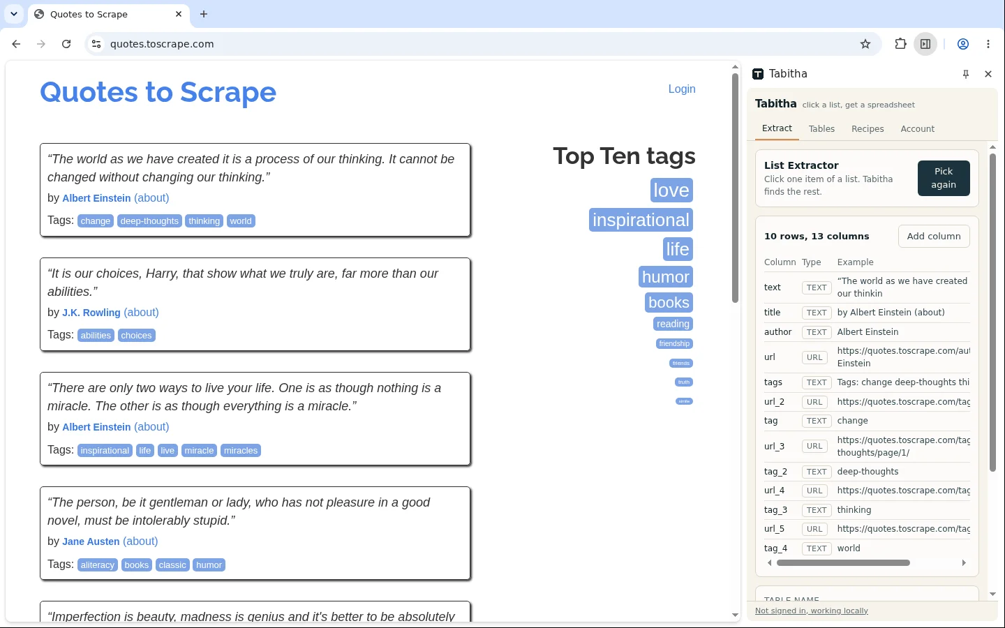Open the Chrome three-dot menu

pyautogui.click(x=988, y=44)
